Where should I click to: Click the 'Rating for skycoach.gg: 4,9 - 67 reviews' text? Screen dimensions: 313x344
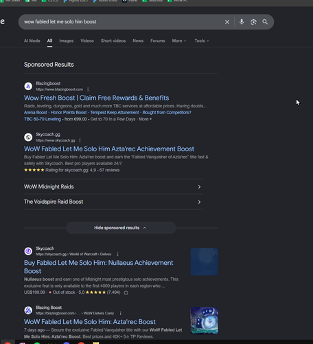pyautogui.click(x=82, y=170)
